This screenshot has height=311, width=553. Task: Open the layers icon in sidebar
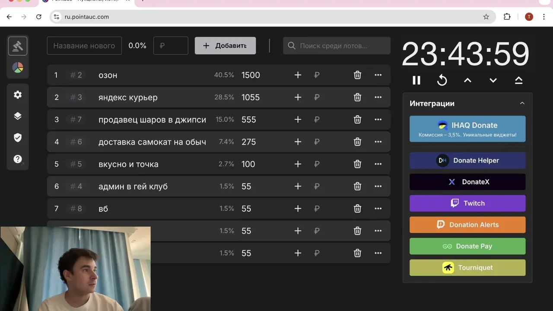click(x=18, y=116)
